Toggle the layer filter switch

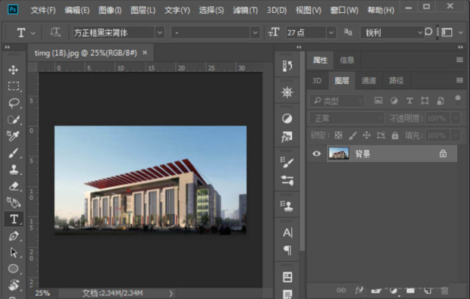coord(457,100)
